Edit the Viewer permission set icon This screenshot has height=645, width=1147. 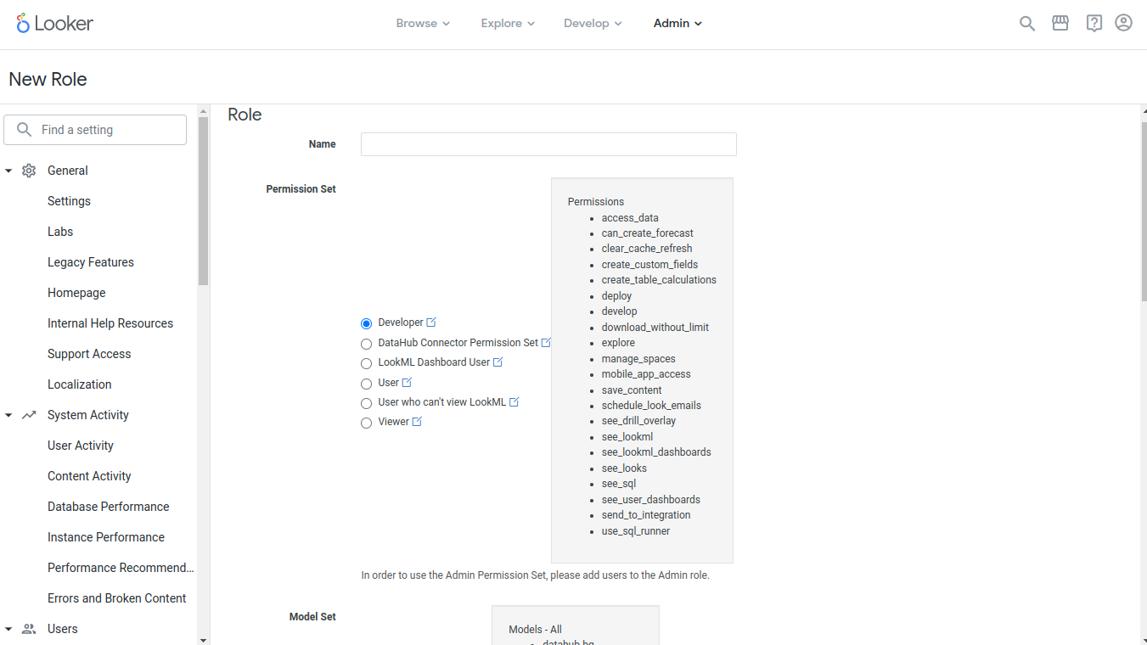417,422
